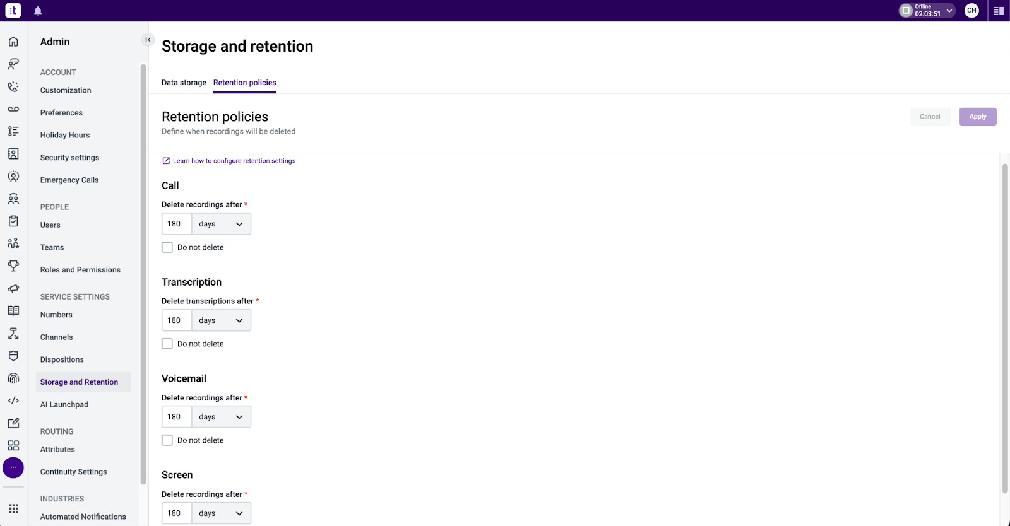1010x526 pixels.
Task: Open Automated Notifications menu item
Action: pos(83,517)
